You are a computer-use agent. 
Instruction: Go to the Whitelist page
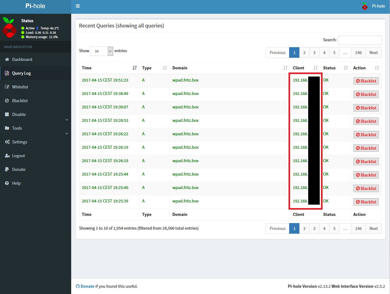[20, 87]
